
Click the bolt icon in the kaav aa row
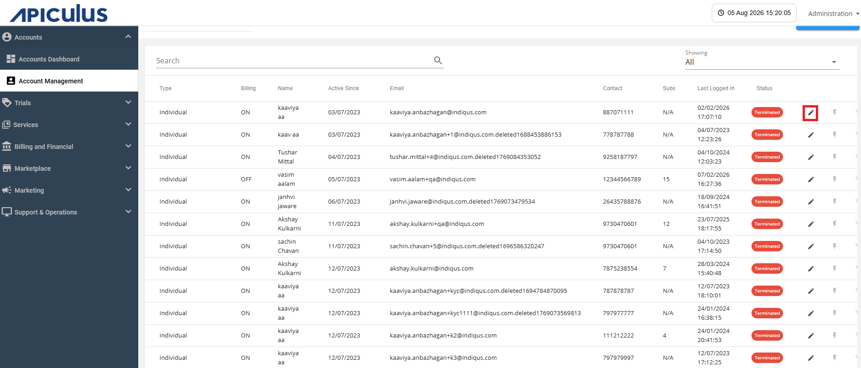tap(835, 135)
